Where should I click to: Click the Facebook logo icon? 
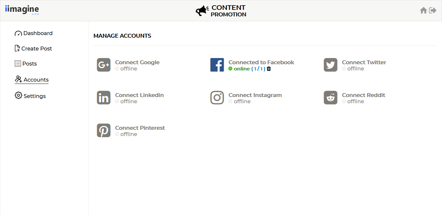coord(217,65)
